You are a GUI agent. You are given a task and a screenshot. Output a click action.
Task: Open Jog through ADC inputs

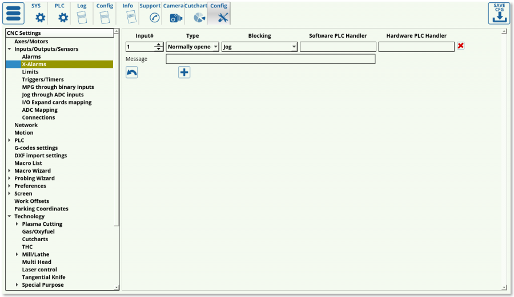click(53, 95)
